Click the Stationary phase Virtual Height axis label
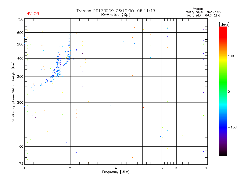Image resolution: width=244 pixels, height=183 pixels. (x=13, y=91)
